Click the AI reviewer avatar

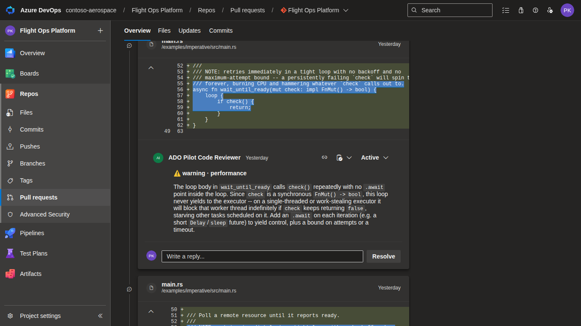point(158,158)
